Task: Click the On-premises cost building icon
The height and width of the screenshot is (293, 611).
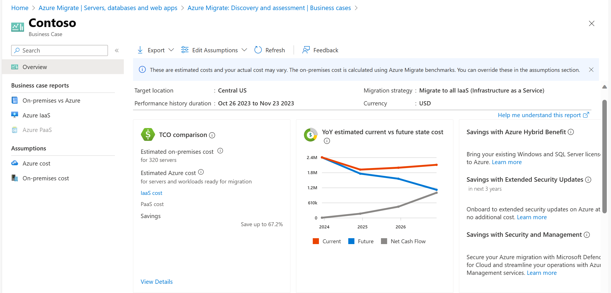Action: coord(15,178)
